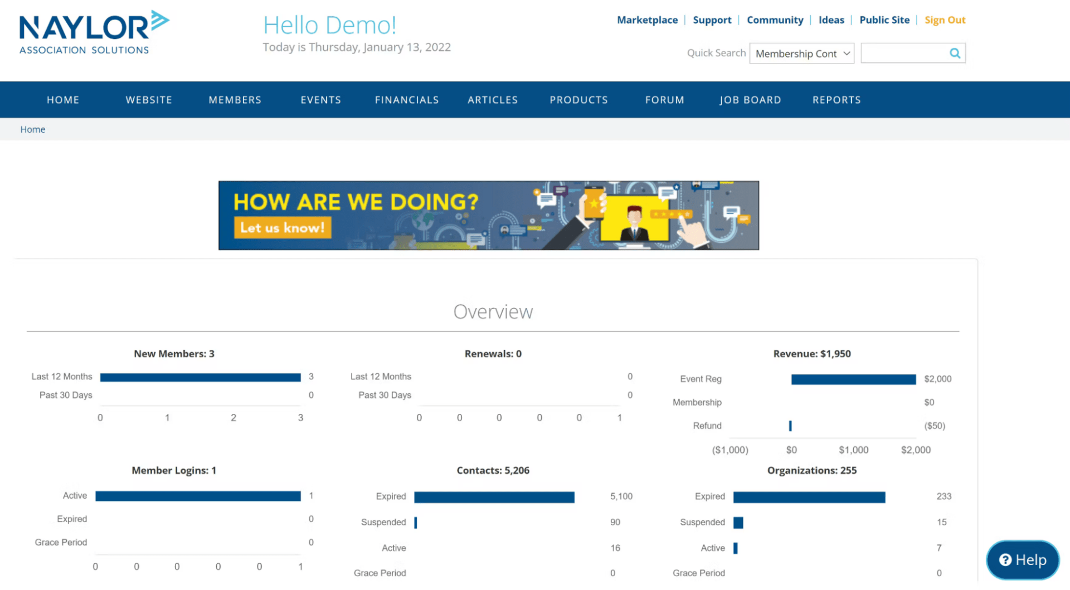Click the Sign Out link
The width and height of the screenshot is (1070, 590).
click(x=945, y=19)
